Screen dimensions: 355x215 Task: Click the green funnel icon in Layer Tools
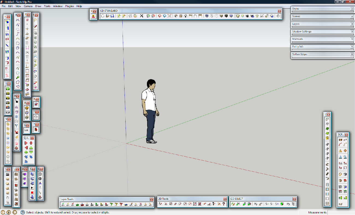pos(111,204)
